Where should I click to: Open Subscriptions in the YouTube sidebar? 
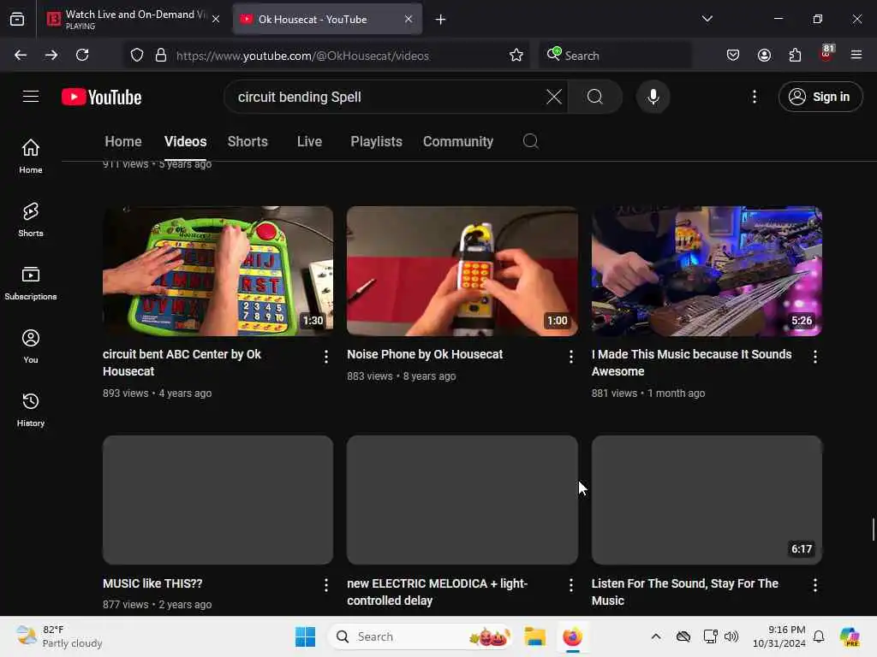31,283
